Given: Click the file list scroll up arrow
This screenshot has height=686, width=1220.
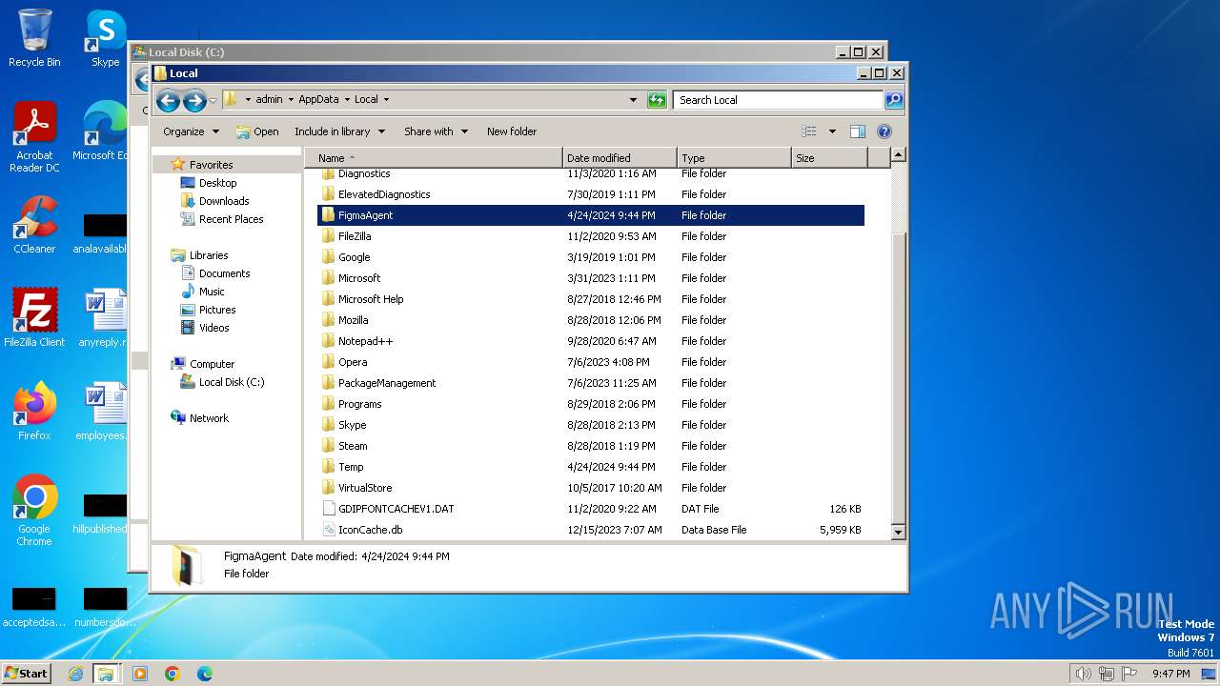Looking at the screenshot, I should [898, 154].
